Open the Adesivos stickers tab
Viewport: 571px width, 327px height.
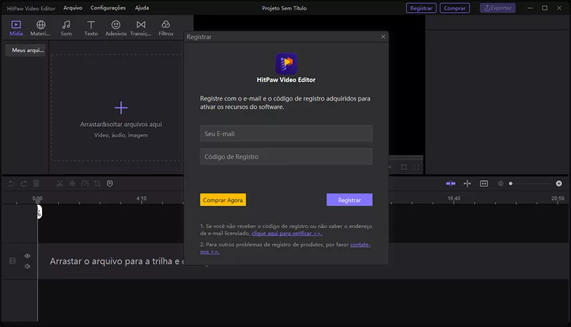point(116,28)
